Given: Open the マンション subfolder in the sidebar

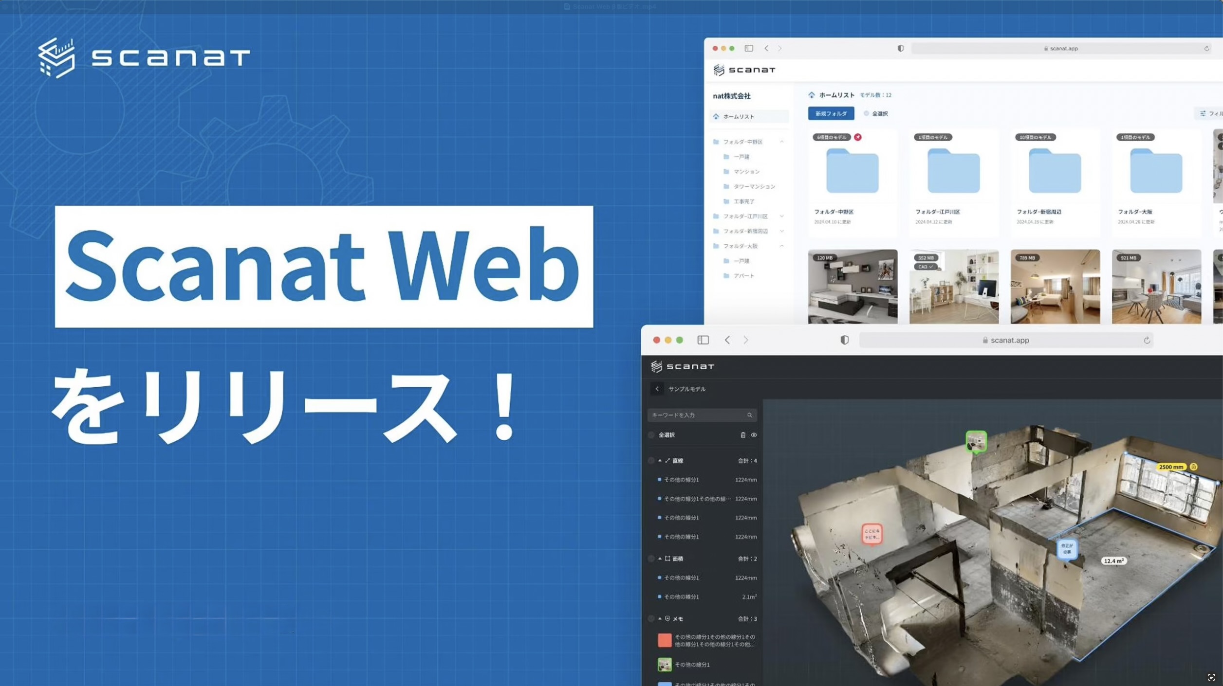Looking at the screenshot, I should (746, 171).
